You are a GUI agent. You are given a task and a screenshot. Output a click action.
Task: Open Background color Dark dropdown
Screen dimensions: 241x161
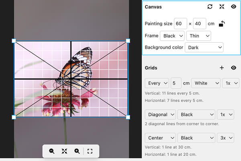(204, 47)
